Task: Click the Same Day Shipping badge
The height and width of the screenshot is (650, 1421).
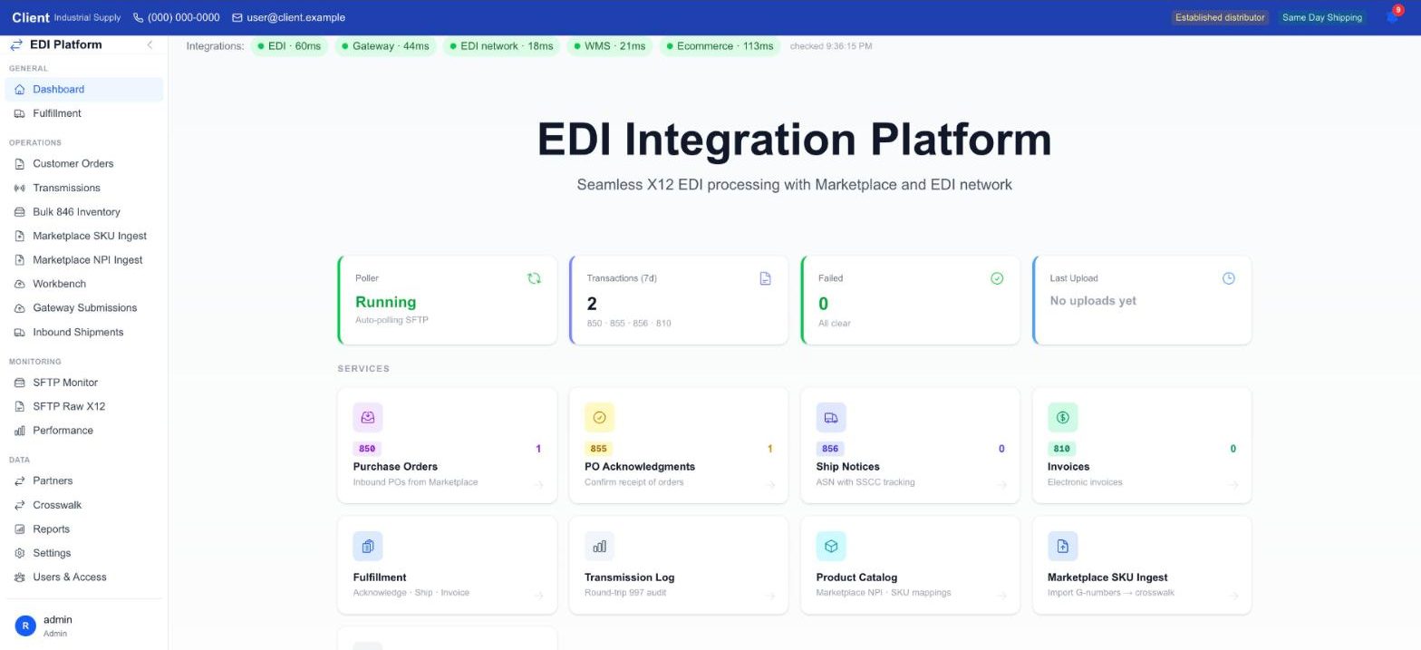Action: pyautogui.click(x=1322, y=17)
